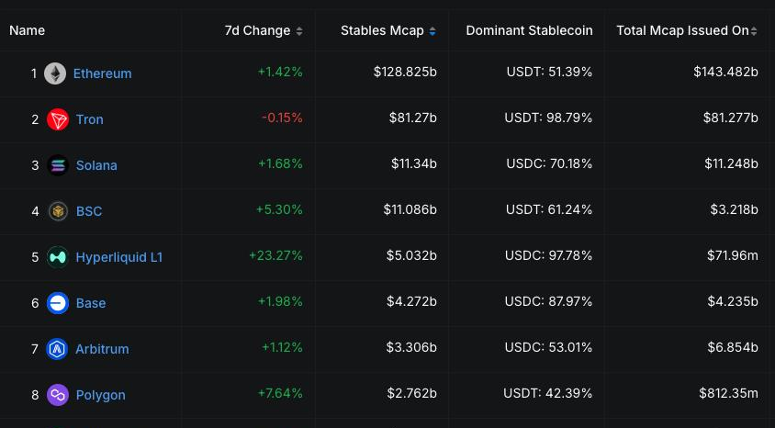Open the Polygon chain link
Screen dimensions: 775x428
[101, 395]
